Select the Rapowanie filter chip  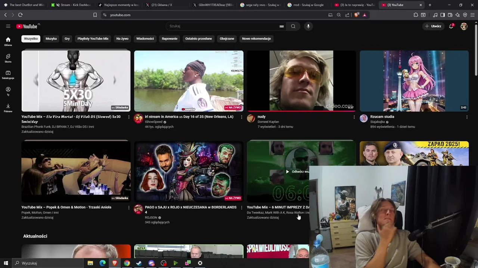point(170,39)
